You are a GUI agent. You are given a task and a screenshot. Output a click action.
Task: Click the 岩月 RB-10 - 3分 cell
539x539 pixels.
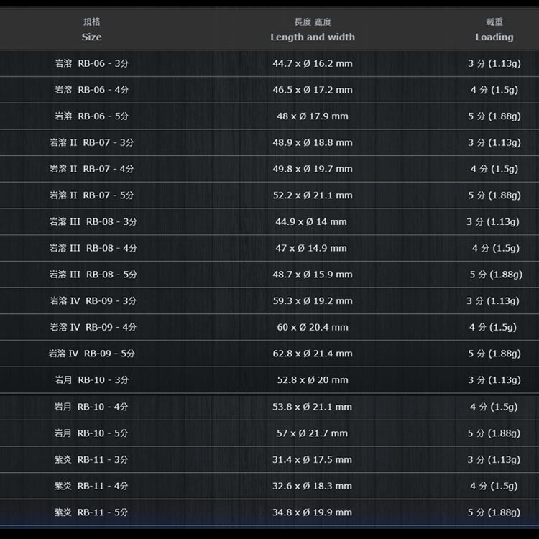click(x=92, y=380)
